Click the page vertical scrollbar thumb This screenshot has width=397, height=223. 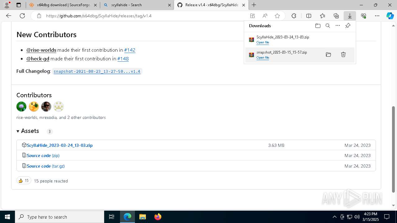pyautogui.click(x=394, y=149)
